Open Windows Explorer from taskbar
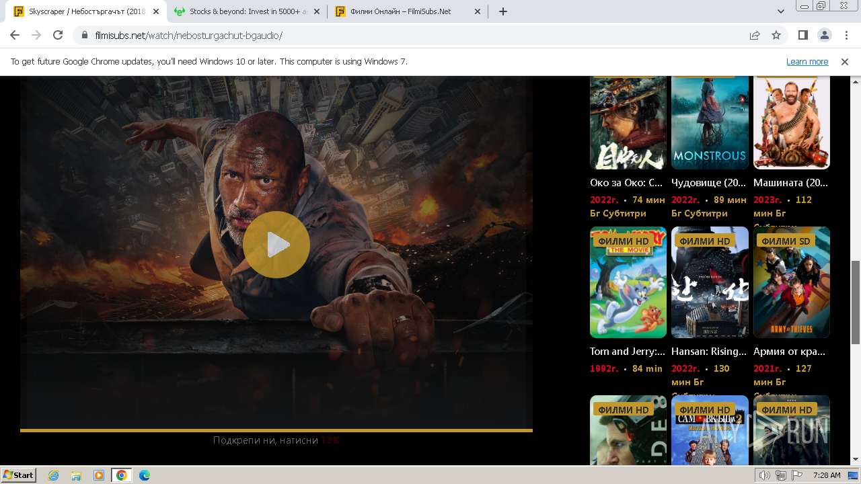The height and width of the screenshot is (484, 861). tap(76, 475)
